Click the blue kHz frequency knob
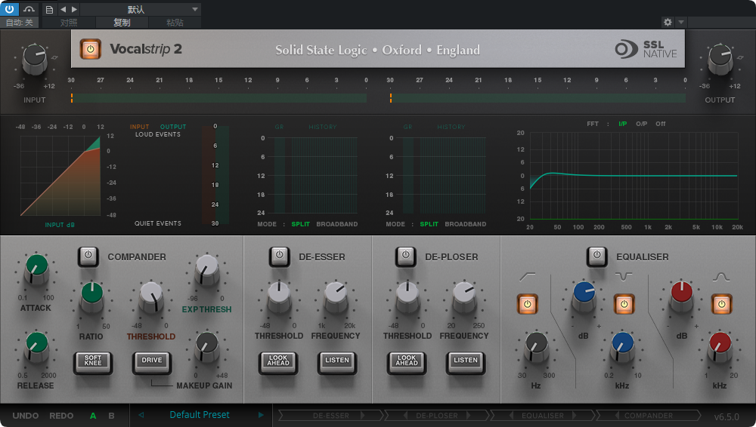The image size is (756, 427). (622, 346)
